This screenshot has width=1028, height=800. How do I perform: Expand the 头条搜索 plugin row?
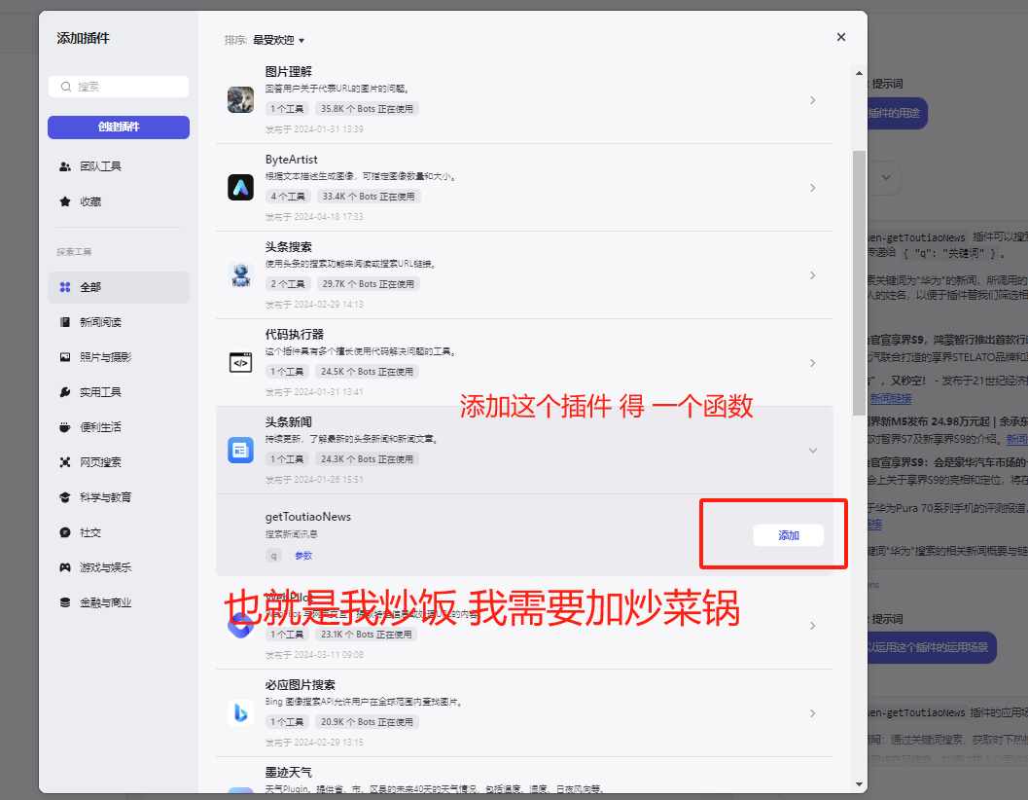point(812,275)
